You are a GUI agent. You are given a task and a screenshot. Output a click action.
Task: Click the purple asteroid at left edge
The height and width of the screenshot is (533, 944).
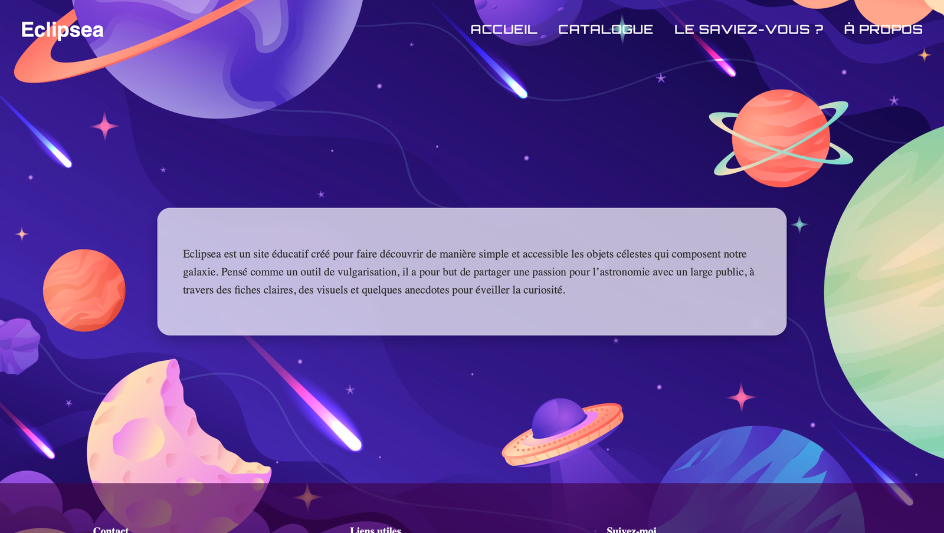tap(19, 346)
